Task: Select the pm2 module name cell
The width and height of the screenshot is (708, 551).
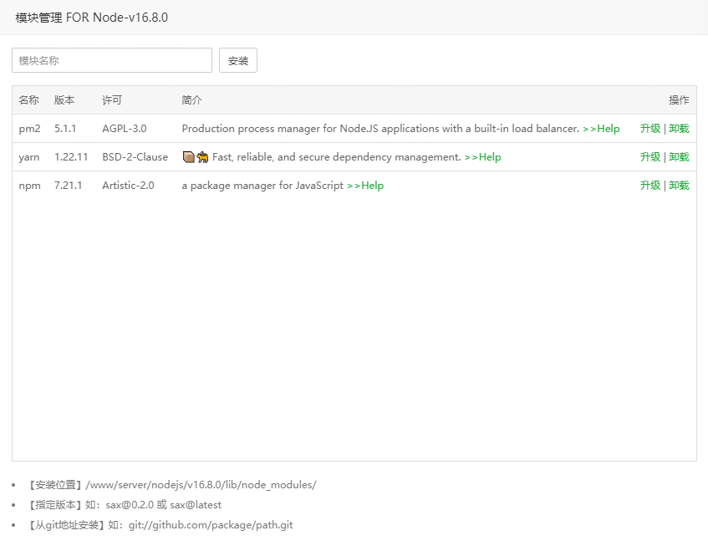Action: click(x=29, y=129)
